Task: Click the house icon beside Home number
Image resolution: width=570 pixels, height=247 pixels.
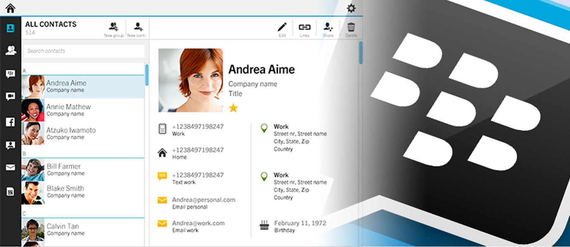Action: (162, 153)
